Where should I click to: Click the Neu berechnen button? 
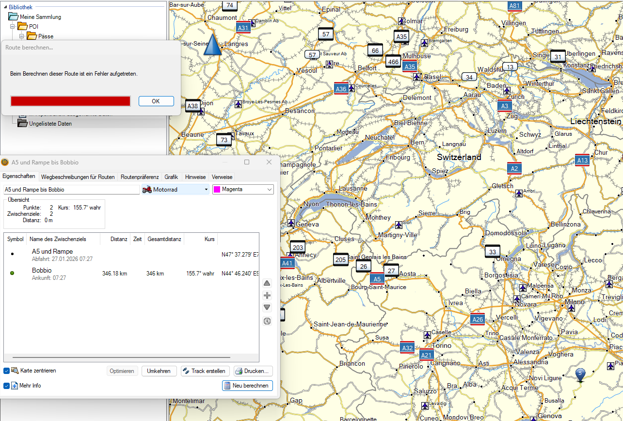pos(247,386)
